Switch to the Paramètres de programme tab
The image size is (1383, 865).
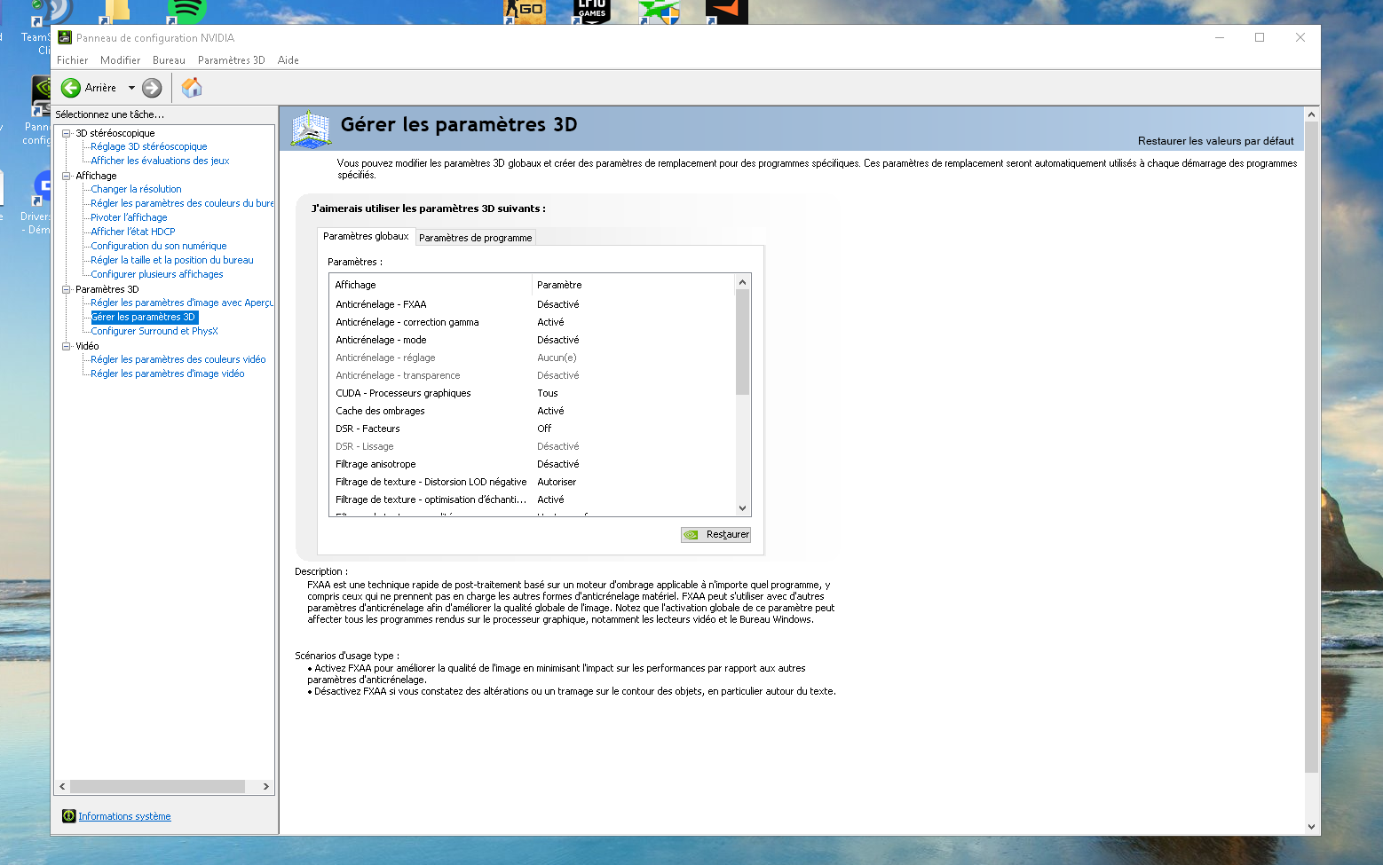[x=476, y=238]
